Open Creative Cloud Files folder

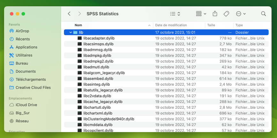pos(33,88)
